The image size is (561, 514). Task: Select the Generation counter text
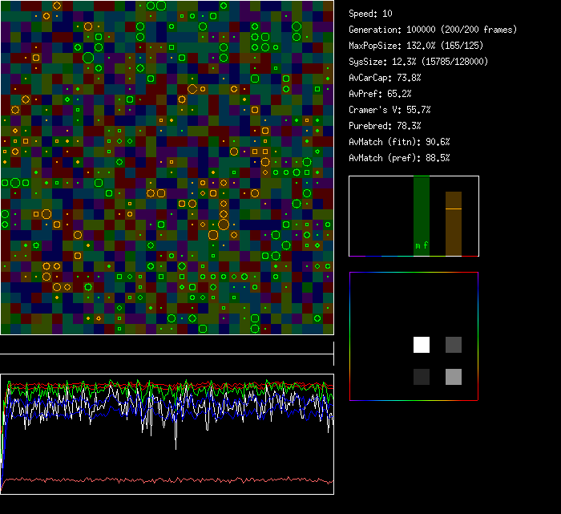coord(433,30)
